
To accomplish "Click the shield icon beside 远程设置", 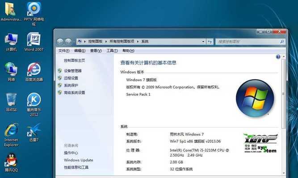I will click(60, 78).
